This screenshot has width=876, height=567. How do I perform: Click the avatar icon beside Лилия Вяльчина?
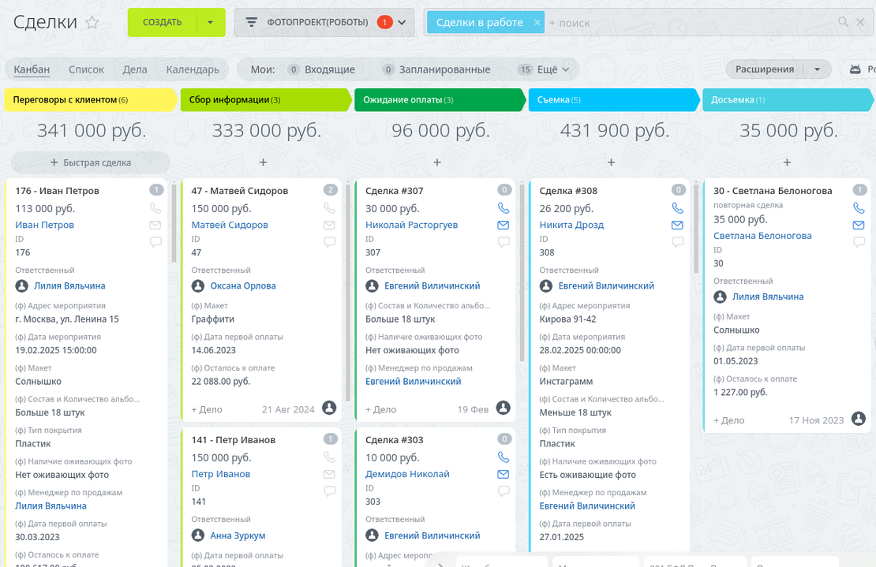pyautogui.click(x=23, y=285)
